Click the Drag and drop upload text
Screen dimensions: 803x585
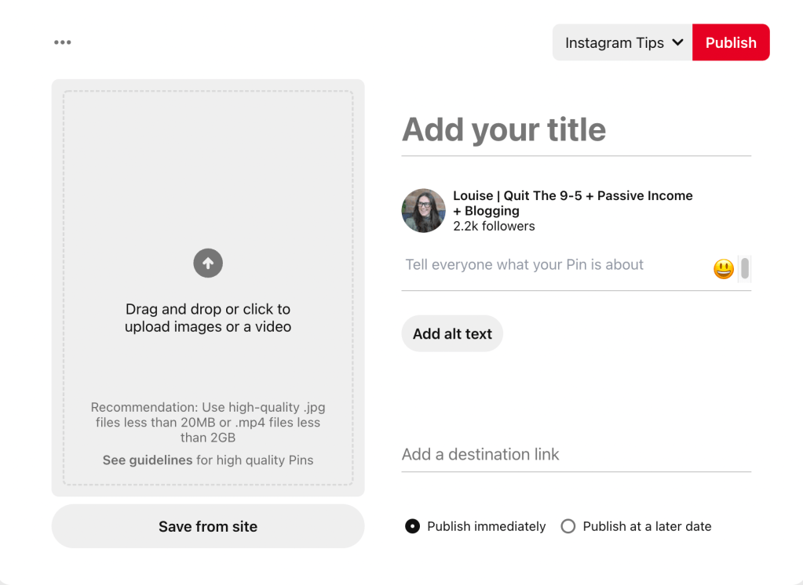coord(208,318)
